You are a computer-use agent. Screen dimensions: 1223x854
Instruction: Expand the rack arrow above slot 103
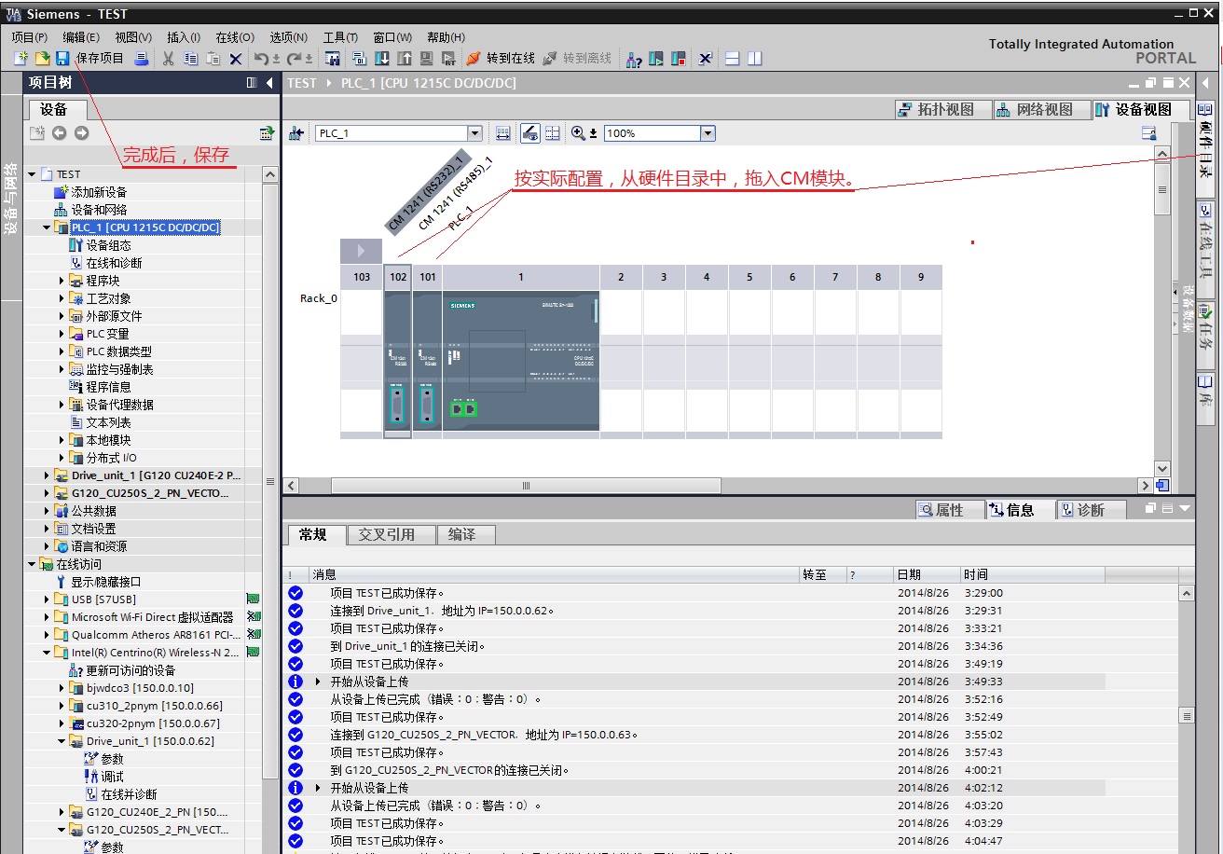pyautogui.click(x=362, y=251)
